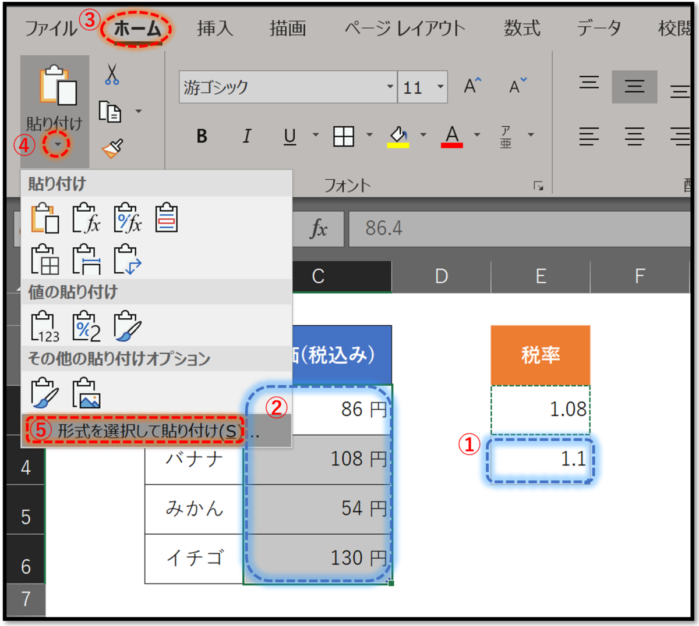Screen dimensions: 699x626
Task: Select the values-only paste option (123)
Action: (x=45, y=326)
